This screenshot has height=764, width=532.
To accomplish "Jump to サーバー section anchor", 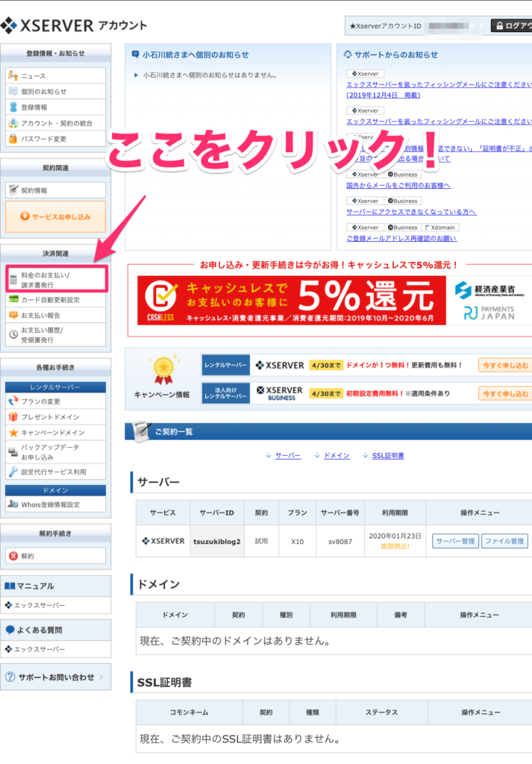I will point(288,456).
